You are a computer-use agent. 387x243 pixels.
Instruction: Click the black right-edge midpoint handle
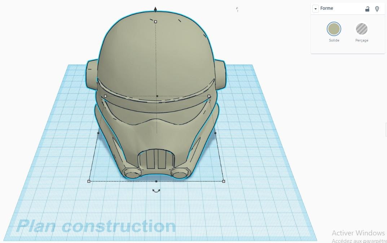point(215,133)
